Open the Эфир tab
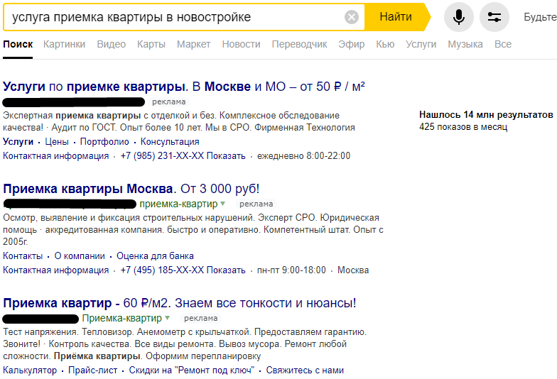 pyautogui.click(x=351, y=44)
